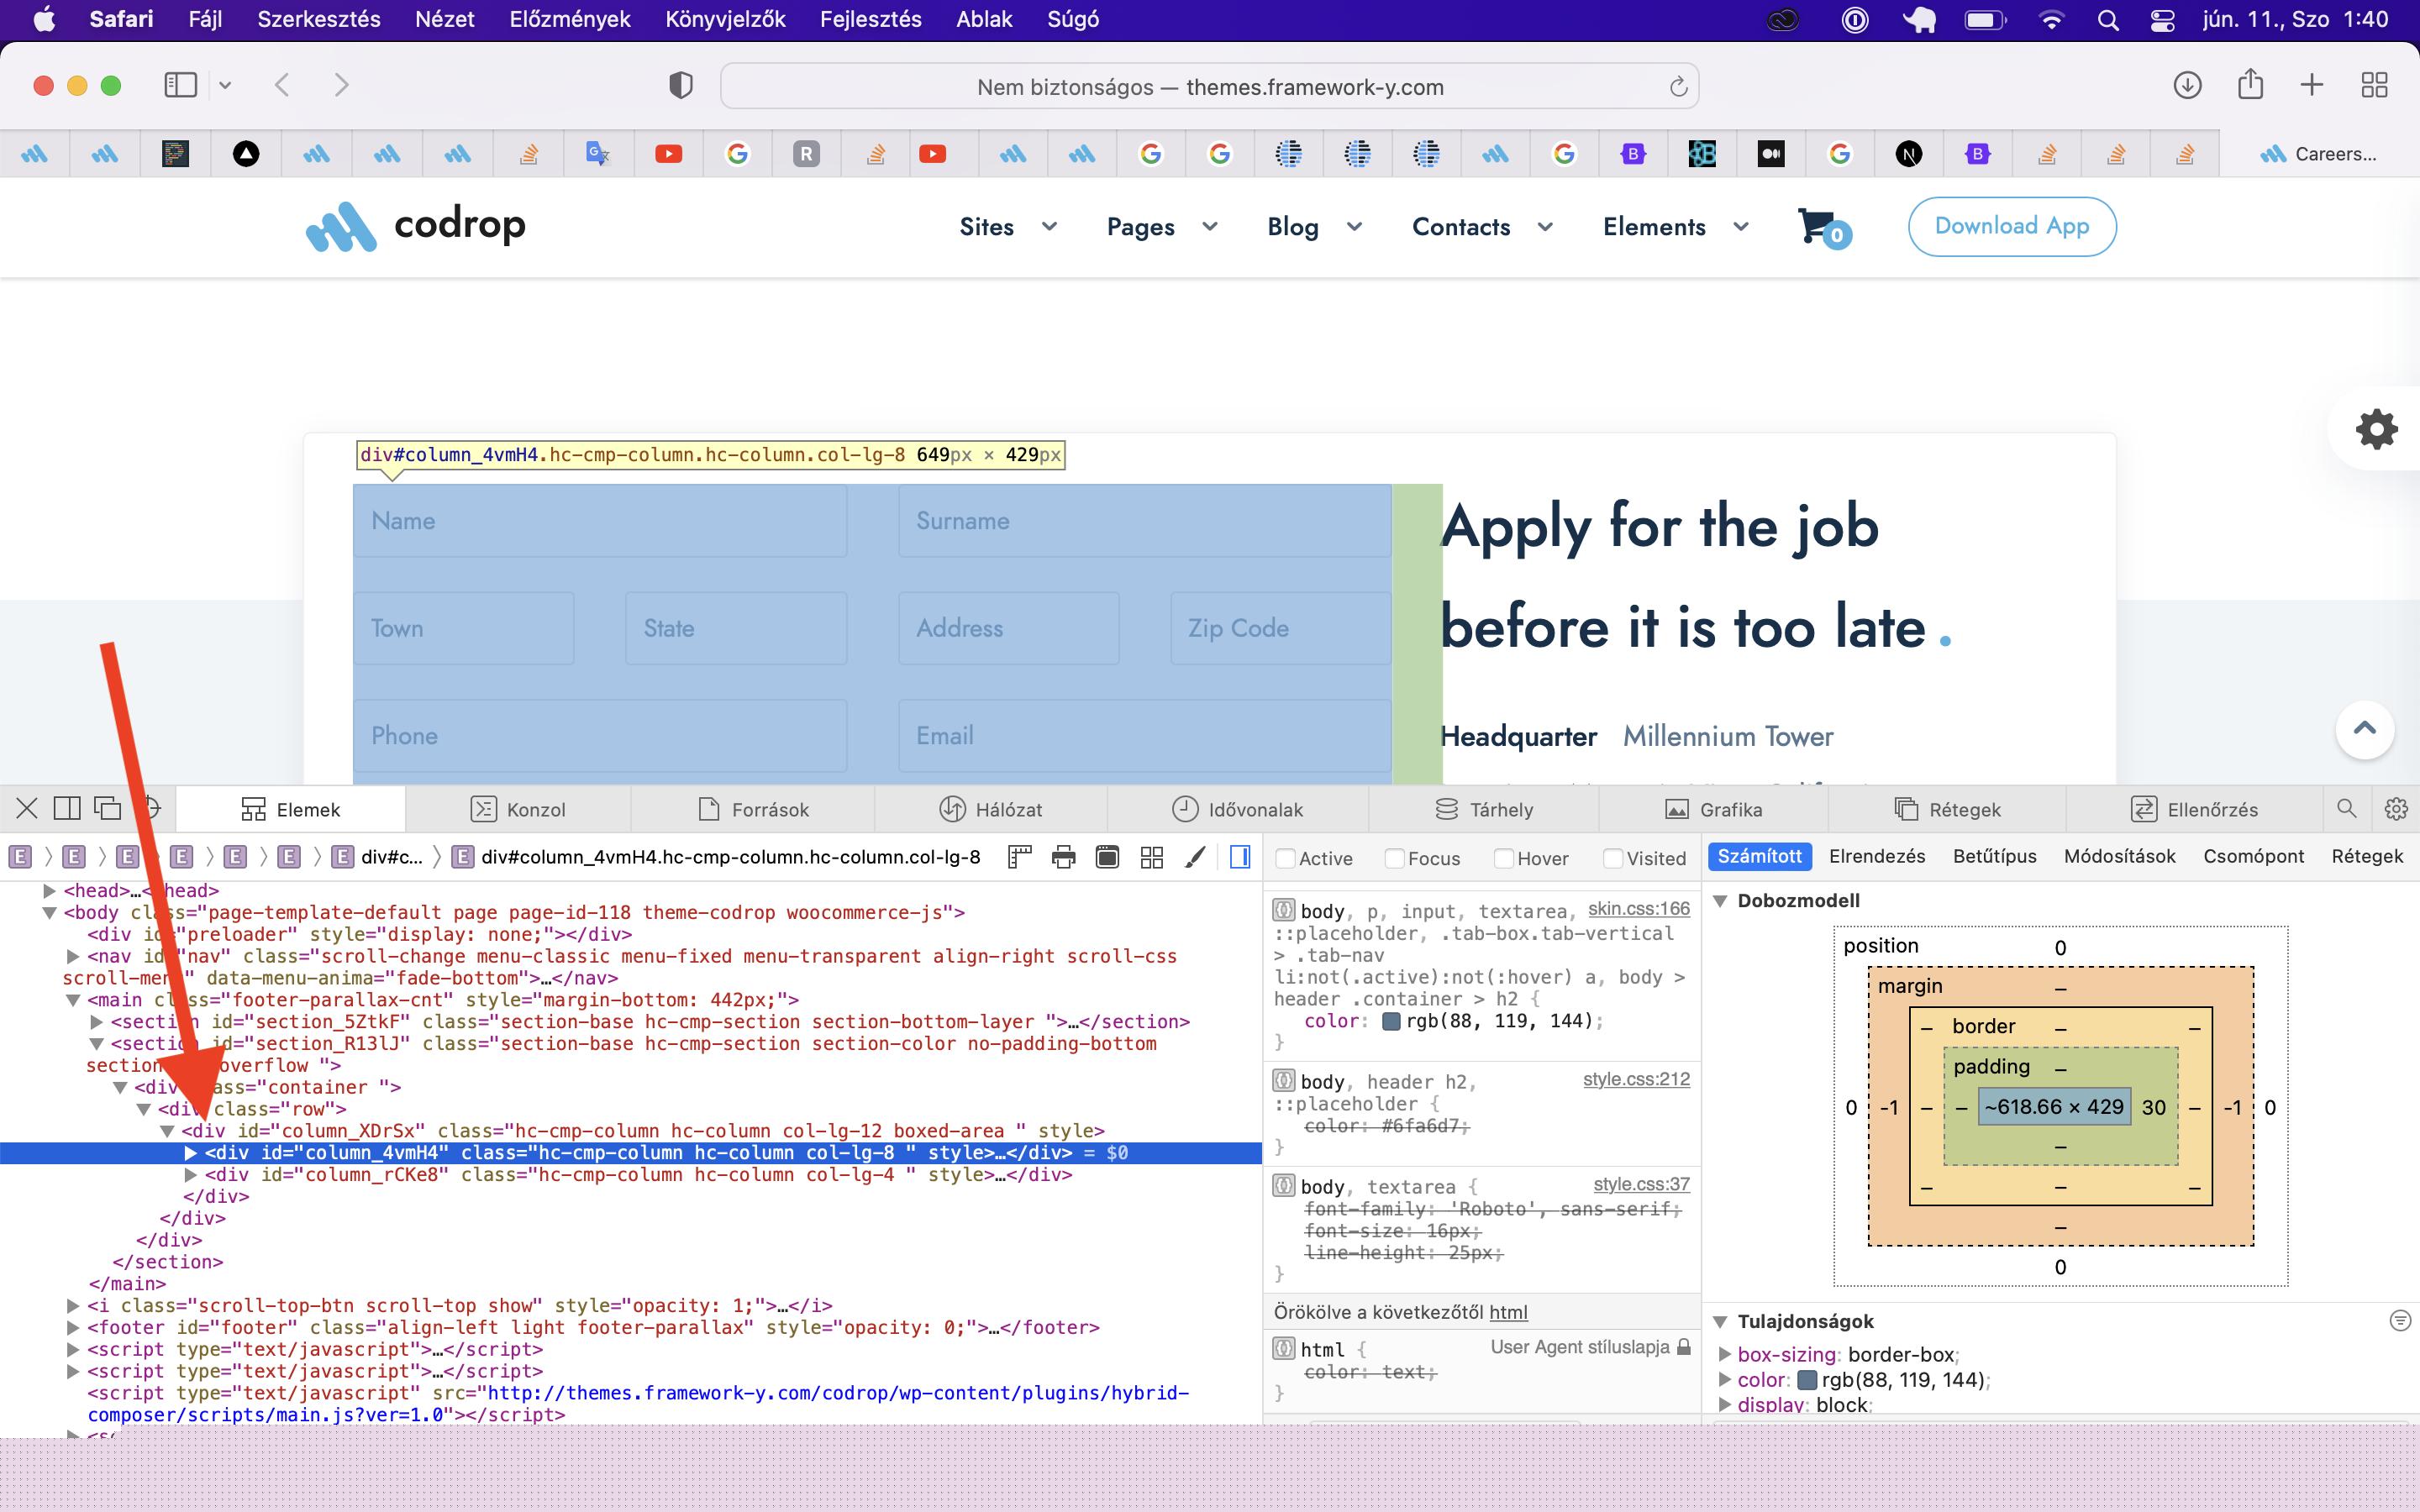Image resolution: width=2420 pixels, height=1512 pixels.
Task: Enable the Hover pseudo-class checkbox
Action: pyautogui.click(x=1503, y=858)
